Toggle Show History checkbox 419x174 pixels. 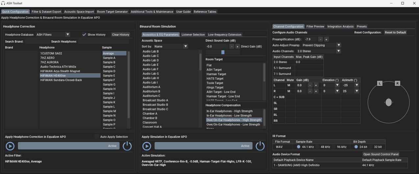(84, 35)
